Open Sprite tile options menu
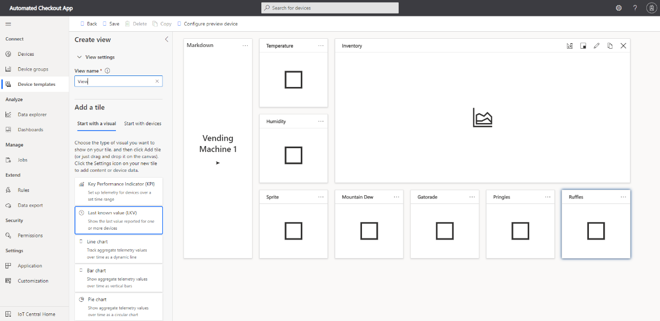 point(321,197)
